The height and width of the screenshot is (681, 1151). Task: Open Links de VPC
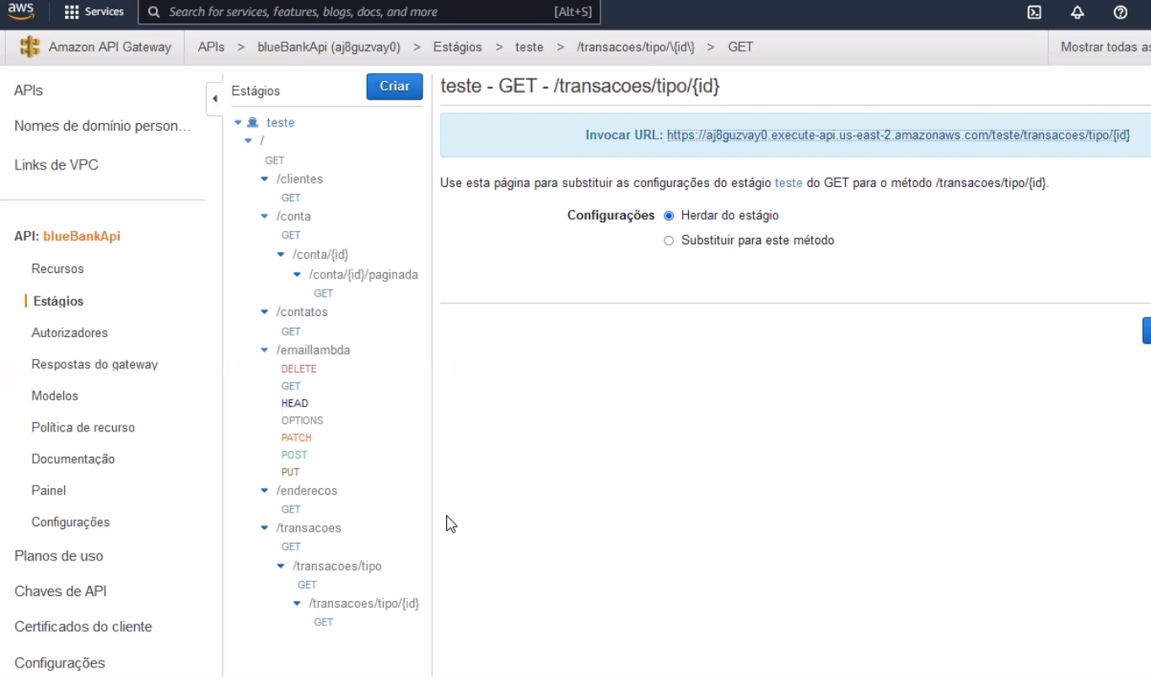pyautogui.click(x=56, y=164)
